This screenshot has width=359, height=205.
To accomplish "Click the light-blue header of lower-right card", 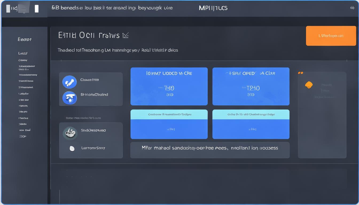I will tap(251, 115).
